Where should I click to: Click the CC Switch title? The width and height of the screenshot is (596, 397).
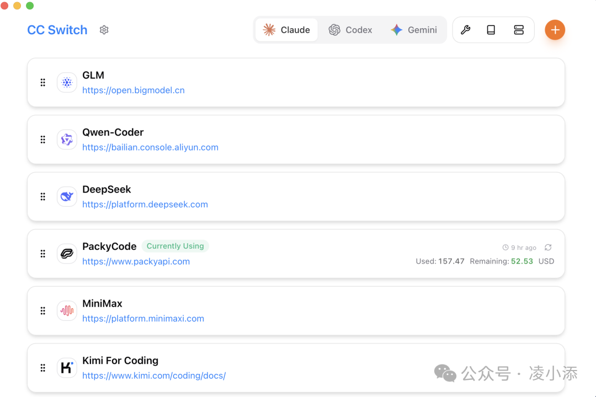(57, 30)
